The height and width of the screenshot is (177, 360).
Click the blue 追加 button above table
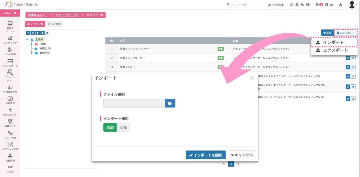tap(327, 33)
